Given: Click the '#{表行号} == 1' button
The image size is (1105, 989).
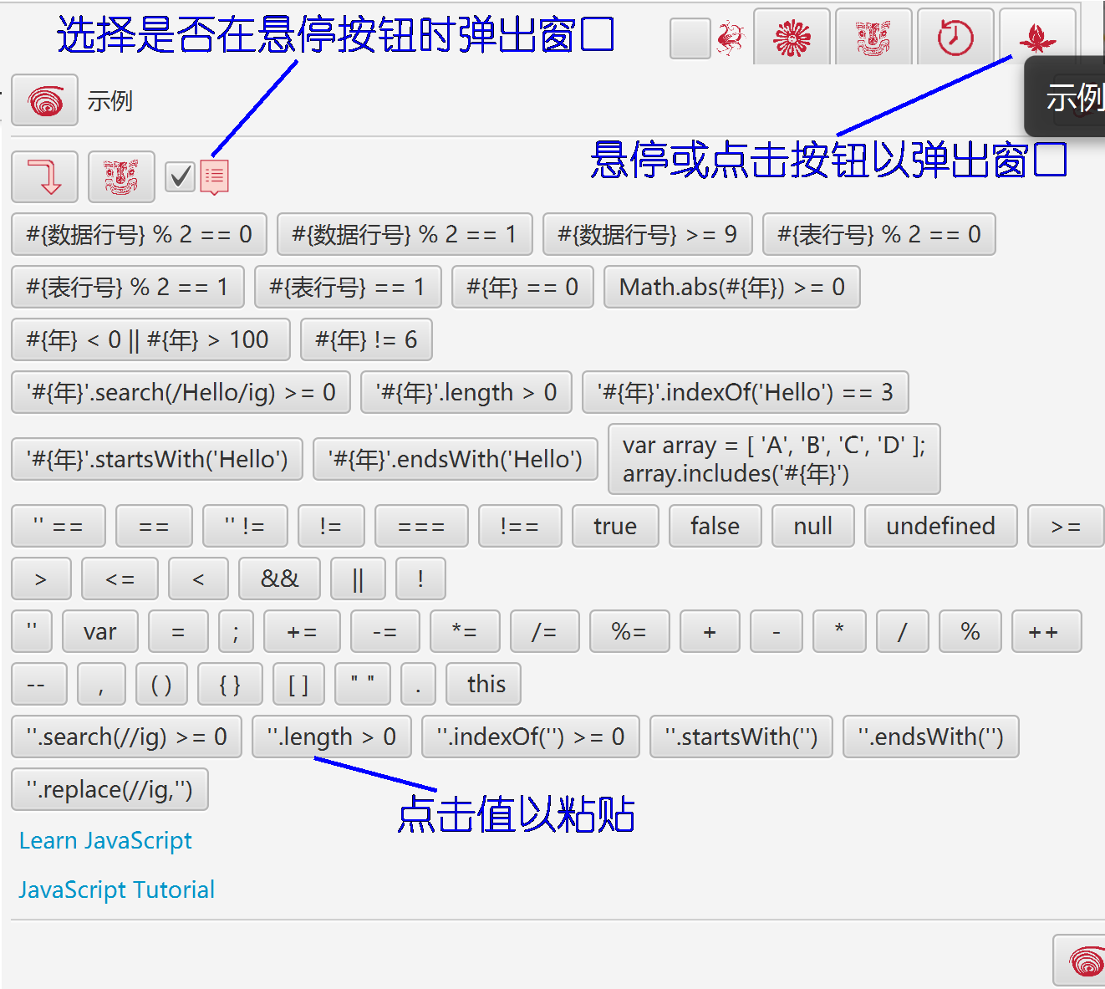Looking at the screenshot, I should (348, 287).
